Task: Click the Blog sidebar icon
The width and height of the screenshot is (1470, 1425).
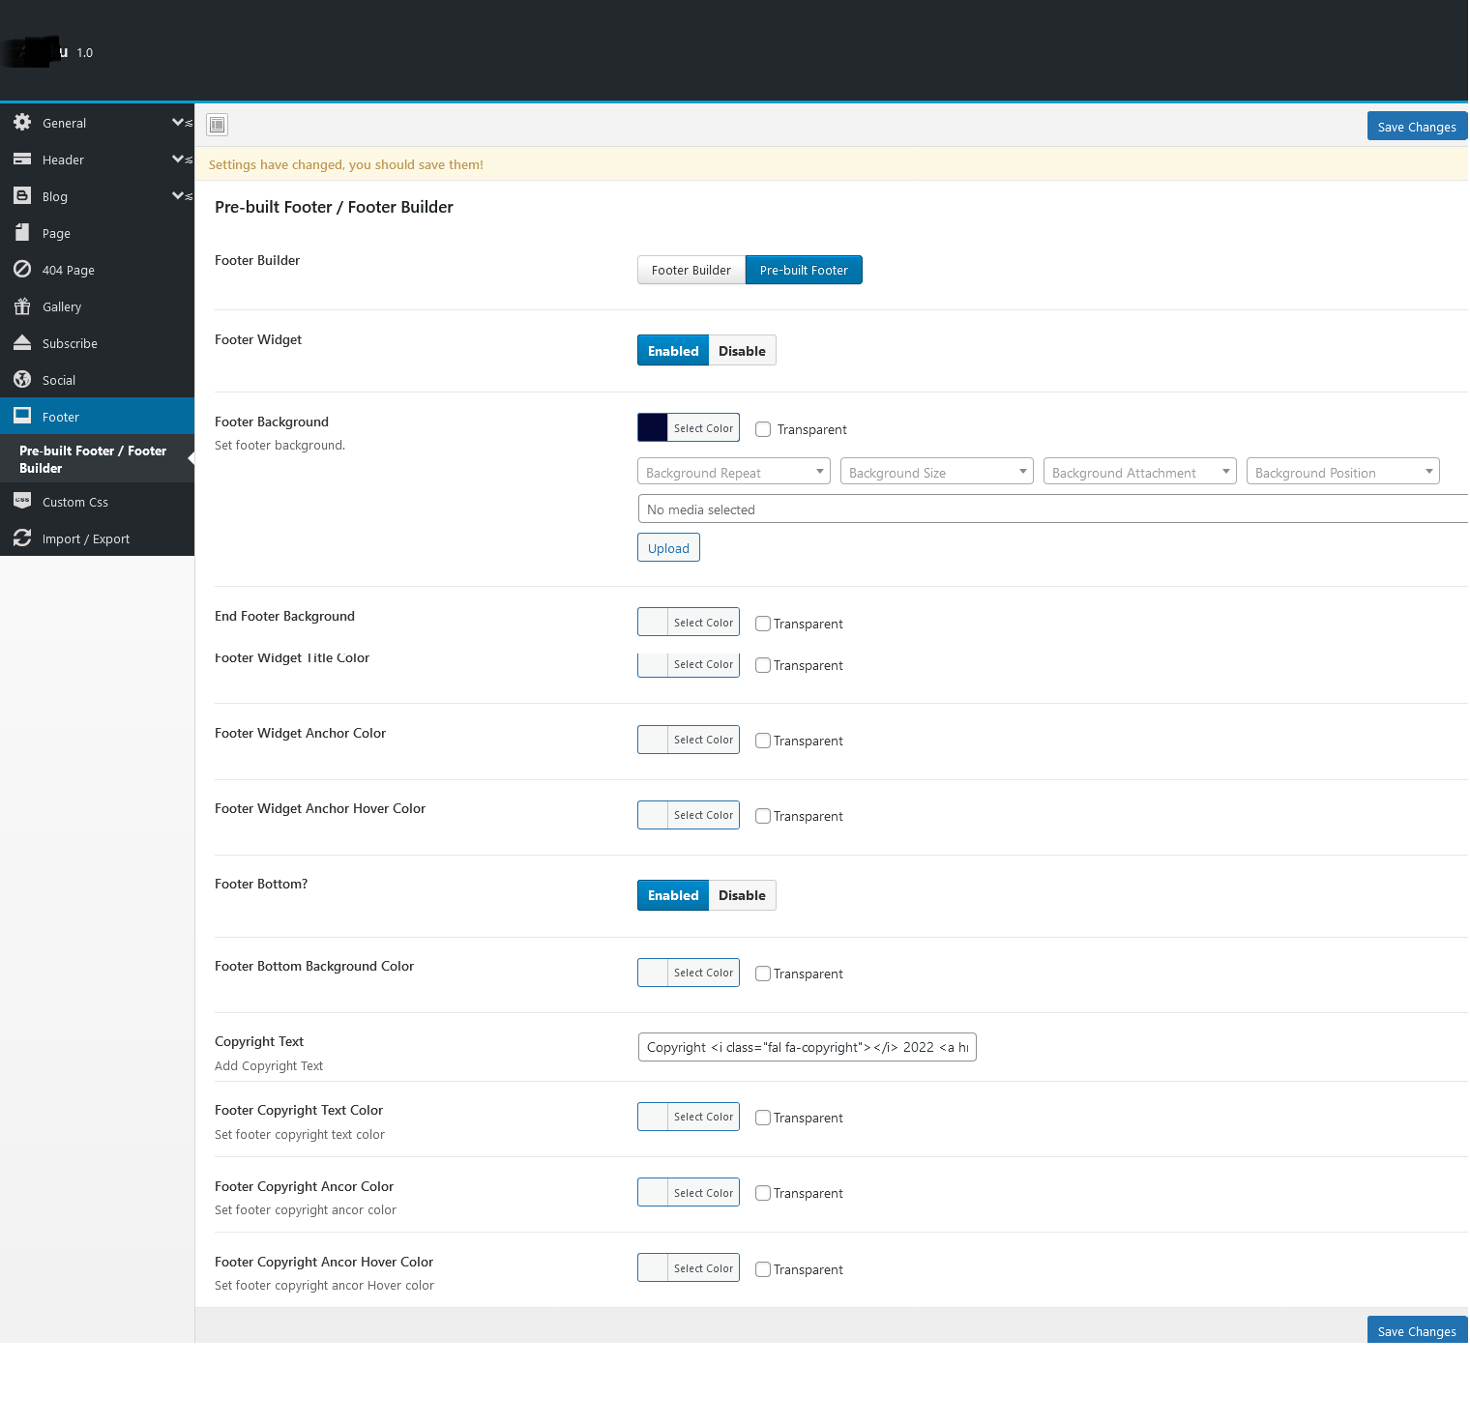Action: (22, 196)
